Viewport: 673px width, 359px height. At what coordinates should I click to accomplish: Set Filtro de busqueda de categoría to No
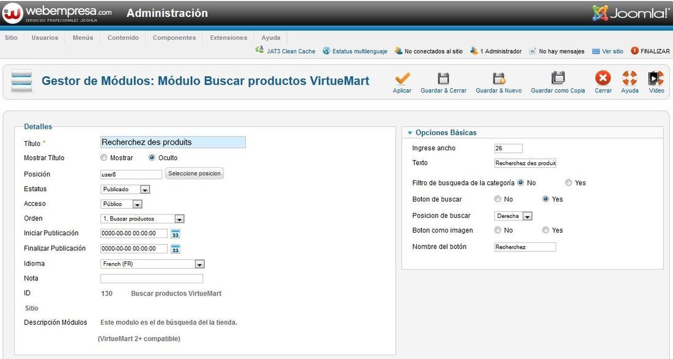coord(521,183)
